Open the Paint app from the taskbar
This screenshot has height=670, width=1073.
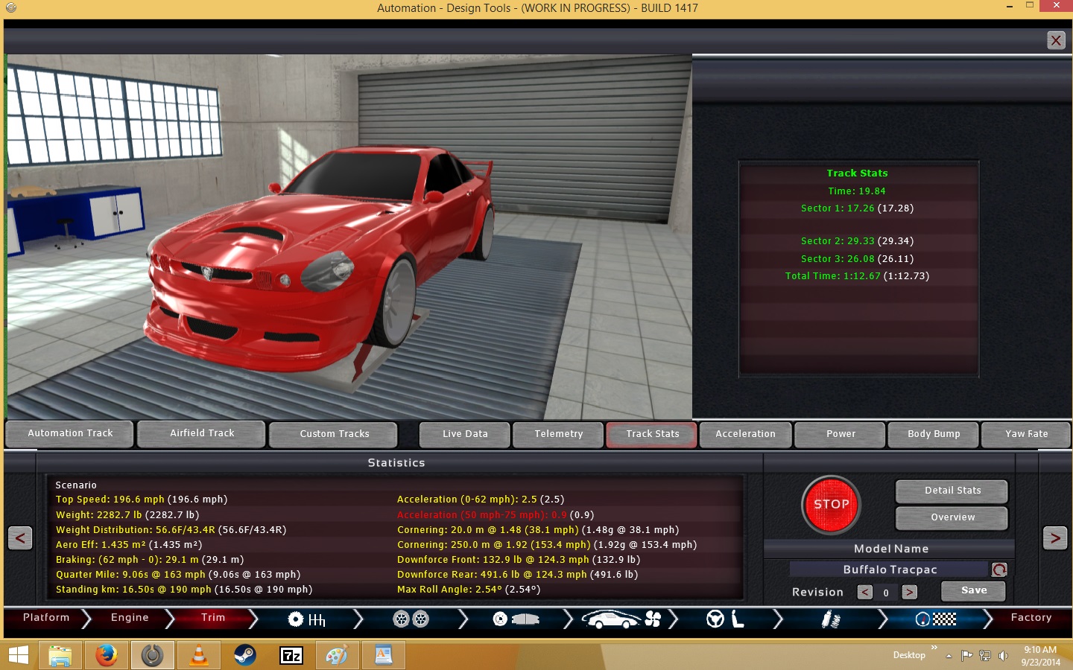tap(337, 655)
